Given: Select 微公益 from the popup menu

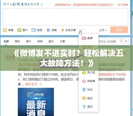Looking at the screenshot, I should (88, 72).
